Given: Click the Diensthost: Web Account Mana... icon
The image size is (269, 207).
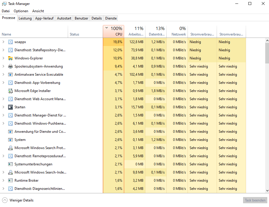Looking at the screenshot, I should coord(10,99).
